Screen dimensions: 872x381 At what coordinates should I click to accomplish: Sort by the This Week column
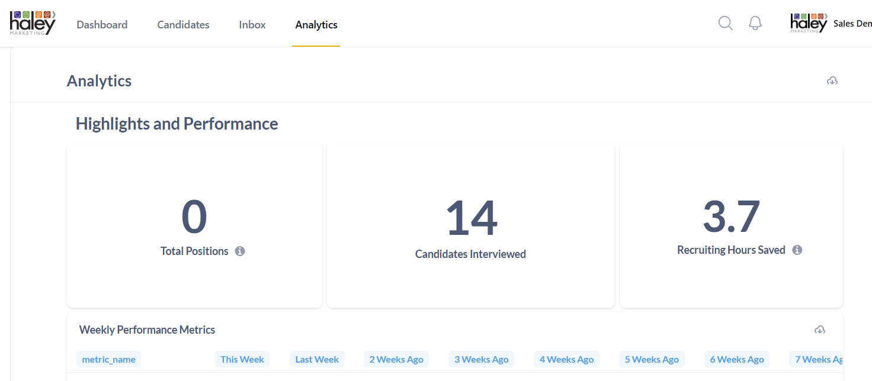point(242,359)
